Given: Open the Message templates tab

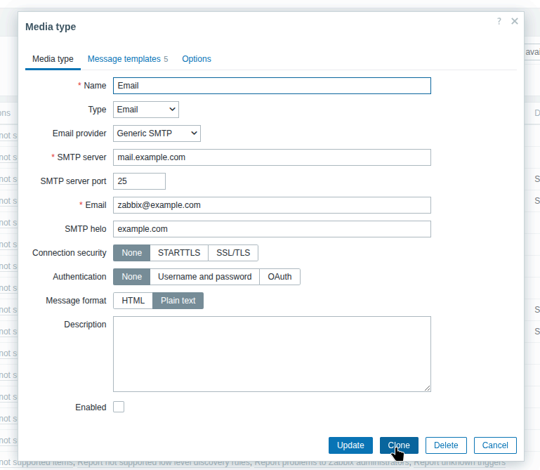Looking at the screenshot, I should point(128,59).
